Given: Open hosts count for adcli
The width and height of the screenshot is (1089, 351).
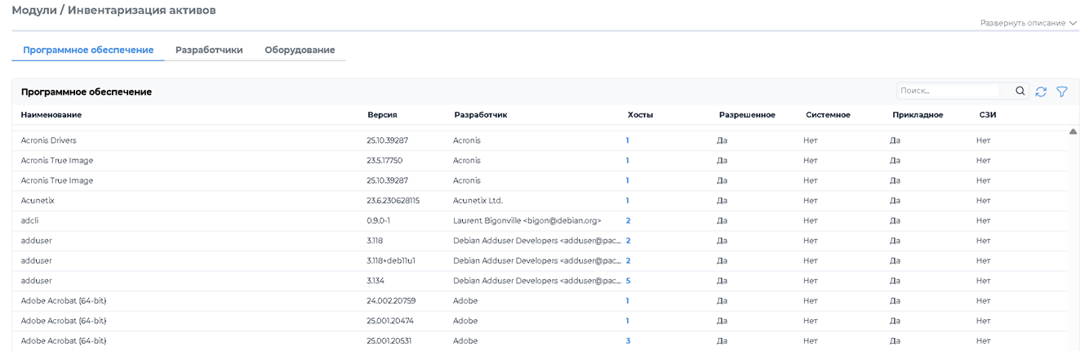Looking at the screenshot, I should [628, 220].
